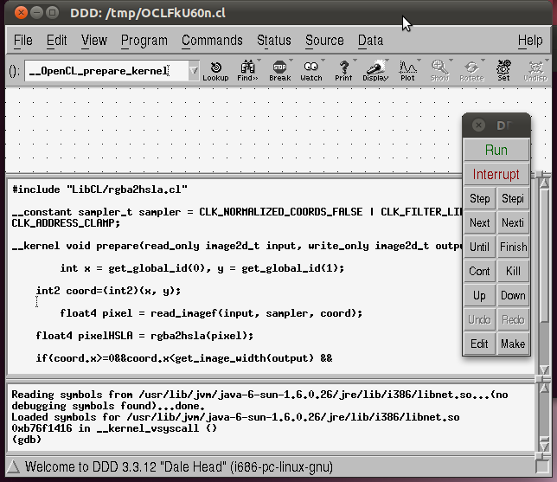Open the View menu
Screen dimensions: 557x482
pos(93,40)
